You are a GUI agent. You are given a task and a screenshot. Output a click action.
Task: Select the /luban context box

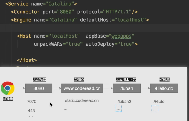[x=127, y=88]
